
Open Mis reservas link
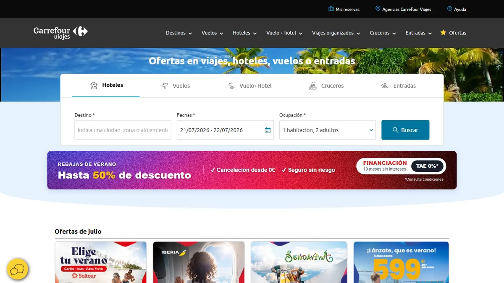[344, 9]
